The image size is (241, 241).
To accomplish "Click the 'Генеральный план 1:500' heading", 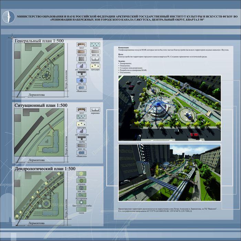I will pos(39,41).
